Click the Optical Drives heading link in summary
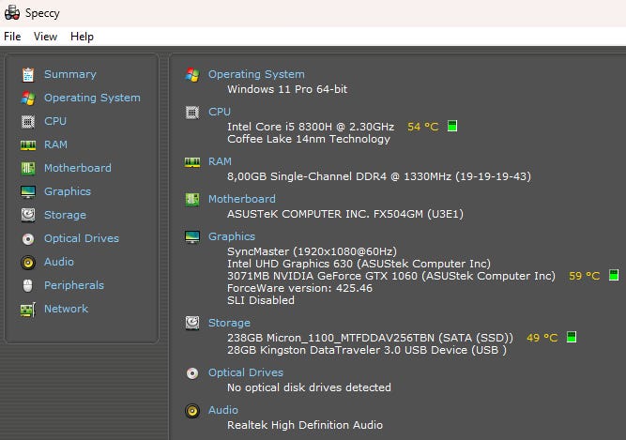626x440 pixels. click(246, 372)
